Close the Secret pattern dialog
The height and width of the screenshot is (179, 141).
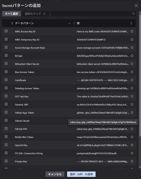[136, 6]
